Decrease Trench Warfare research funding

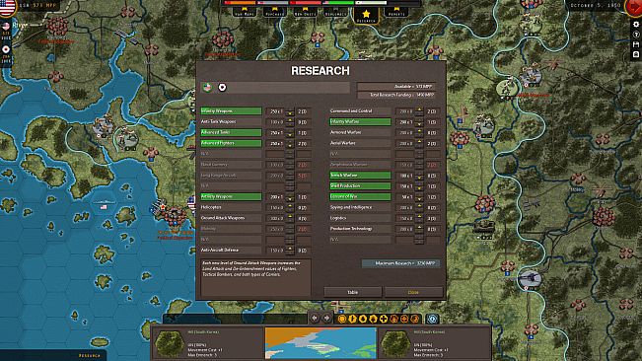(x=419, y=178)
